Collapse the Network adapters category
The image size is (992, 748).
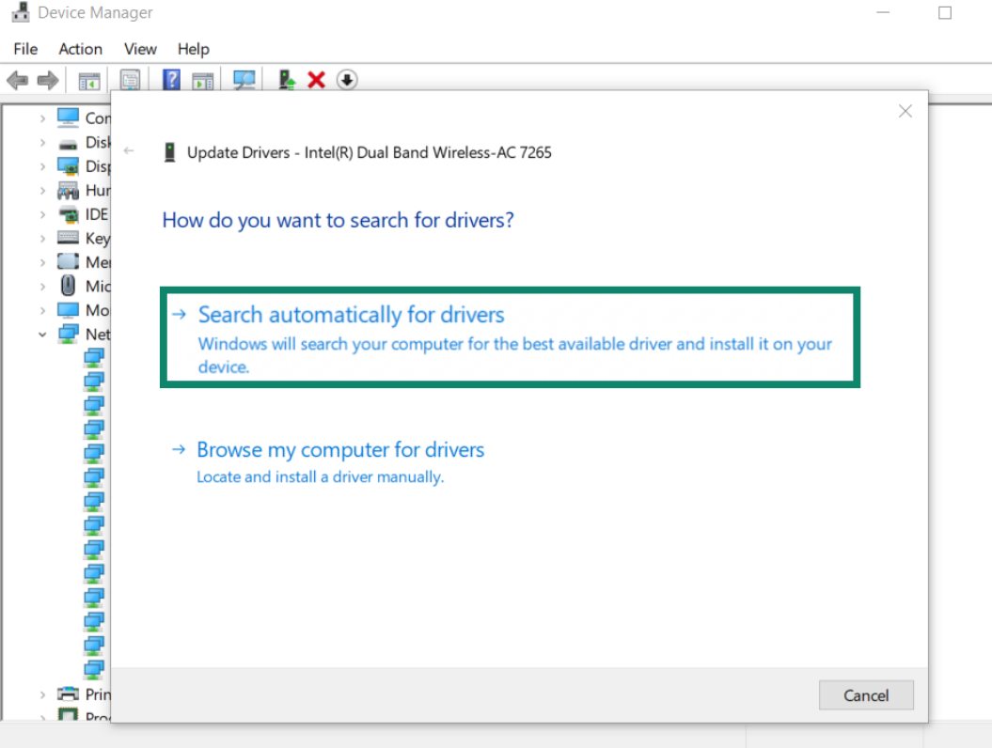point(41,334)
